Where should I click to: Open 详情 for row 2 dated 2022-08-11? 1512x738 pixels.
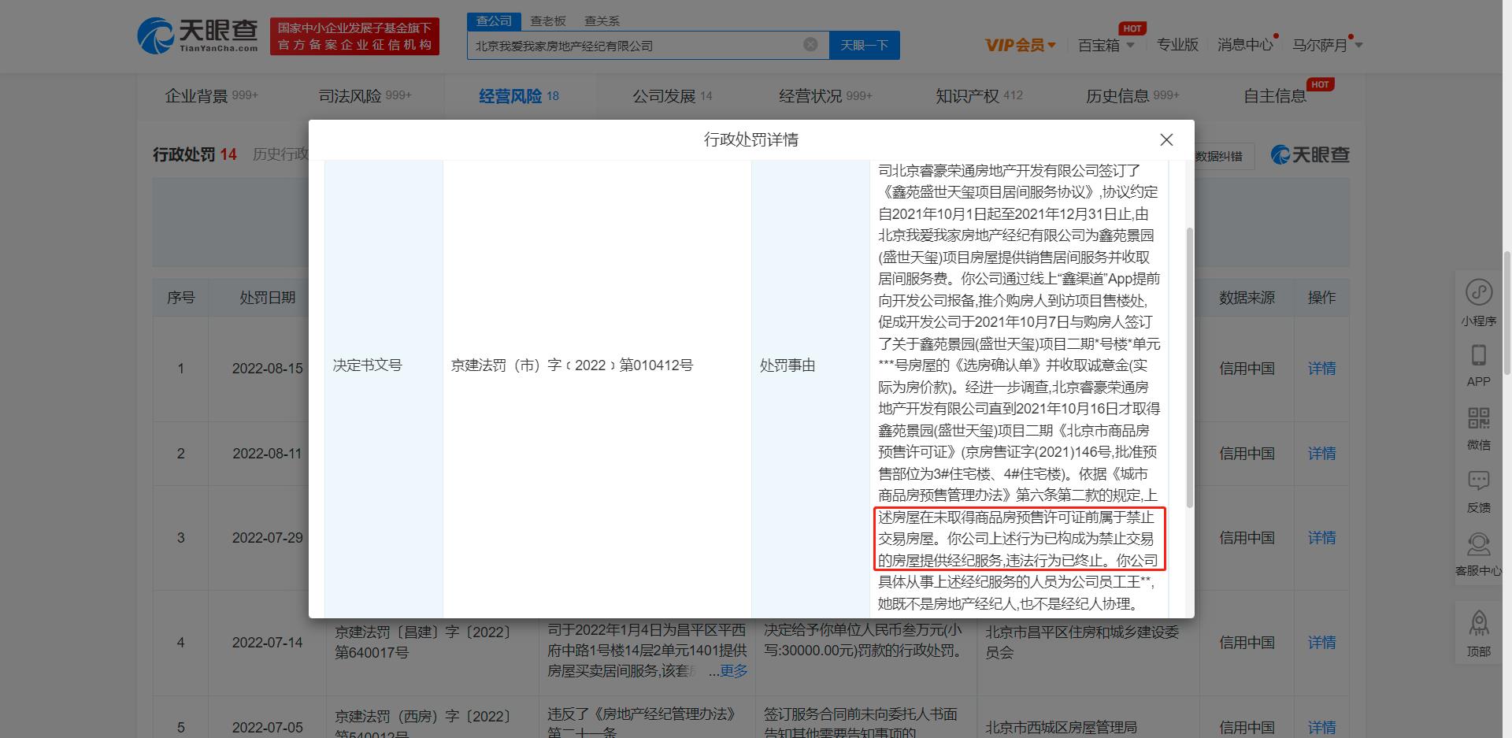coord(1321,453)
